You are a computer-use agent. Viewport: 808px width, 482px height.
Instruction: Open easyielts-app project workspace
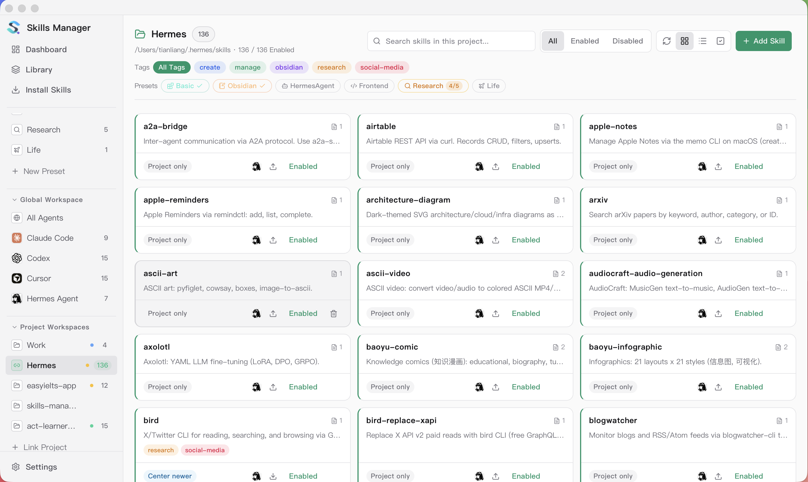click(61, 385)
